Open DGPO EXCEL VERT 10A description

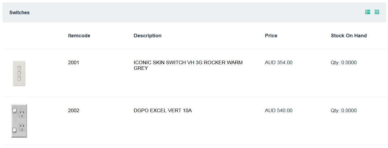[x=163, y=111]
